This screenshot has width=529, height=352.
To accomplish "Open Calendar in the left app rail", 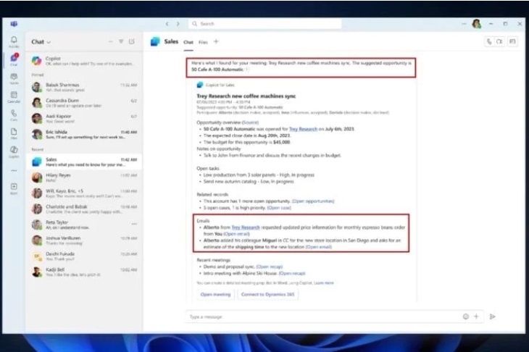I will pyautogui.click(x=14, y=97).
